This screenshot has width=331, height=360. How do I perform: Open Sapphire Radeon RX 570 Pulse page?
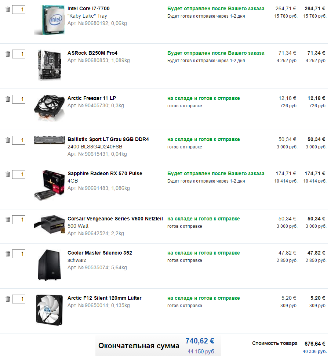[105, 173]
